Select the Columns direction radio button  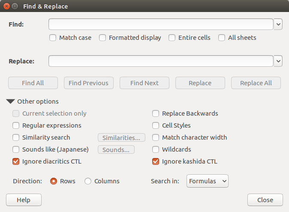88,181
